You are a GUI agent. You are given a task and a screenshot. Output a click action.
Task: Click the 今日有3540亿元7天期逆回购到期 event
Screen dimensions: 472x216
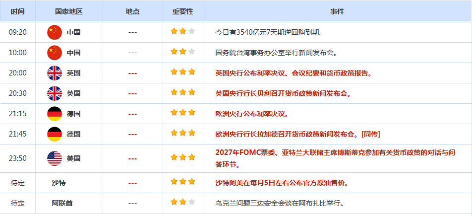pyautogui.click(x=269, y=32)
